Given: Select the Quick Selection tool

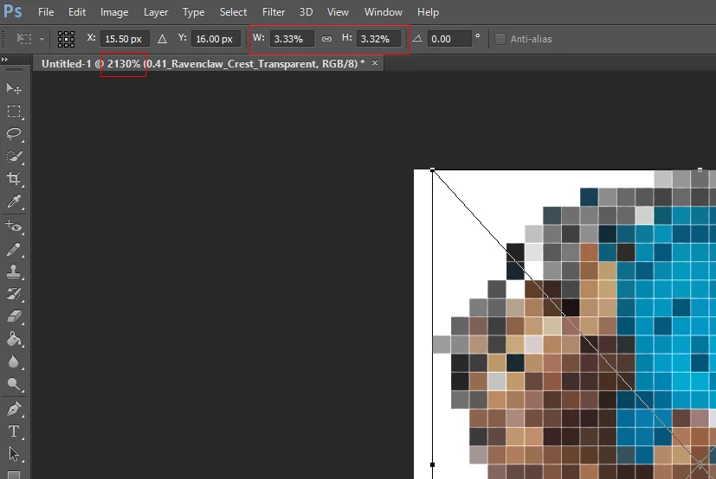Looking at the screenshot, I should pos(14,156).
